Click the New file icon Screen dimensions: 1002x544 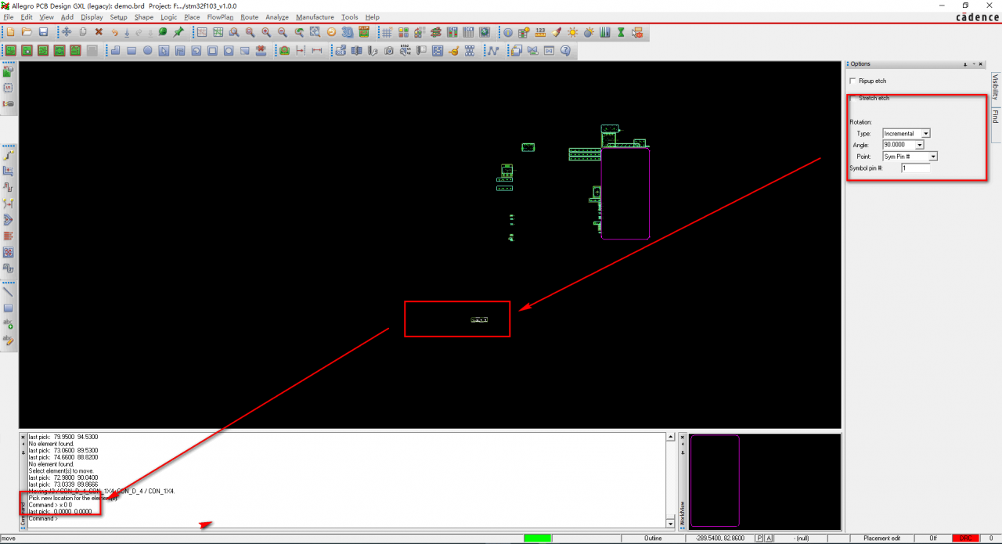[10, 32]
